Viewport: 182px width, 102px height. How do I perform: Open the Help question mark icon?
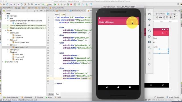click(x=91, y=5)
